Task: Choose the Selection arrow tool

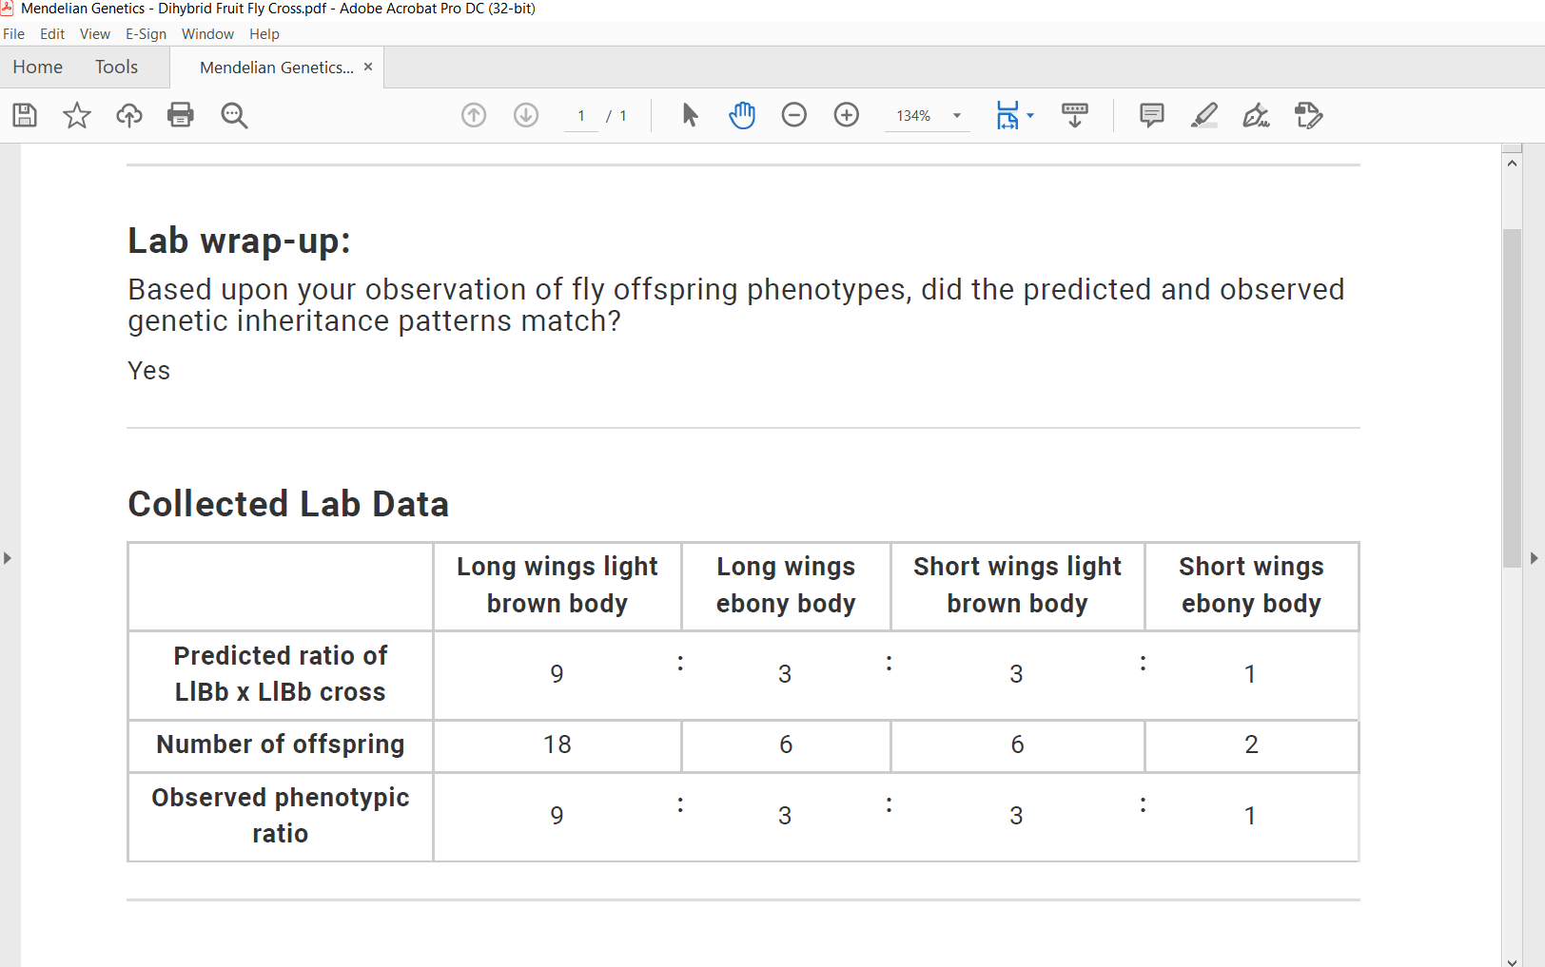Action: [691, 116]
